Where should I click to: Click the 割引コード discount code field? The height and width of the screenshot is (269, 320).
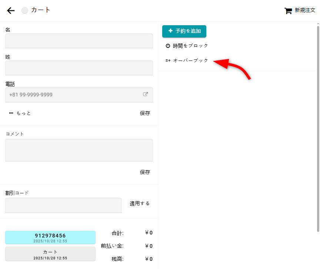63,205
